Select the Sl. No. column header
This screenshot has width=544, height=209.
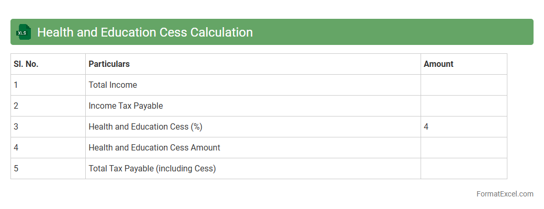click(26, 64)
